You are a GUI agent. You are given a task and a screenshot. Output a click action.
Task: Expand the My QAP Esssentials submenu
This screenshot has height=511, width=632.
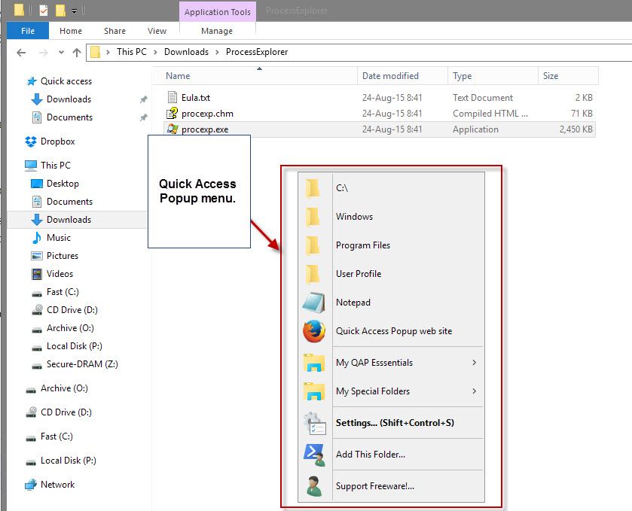tap(391, 363)
